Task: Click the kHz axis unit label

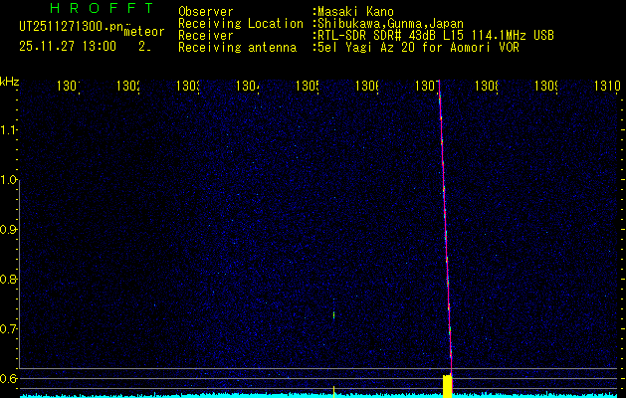Action: [x=9, y=81]
